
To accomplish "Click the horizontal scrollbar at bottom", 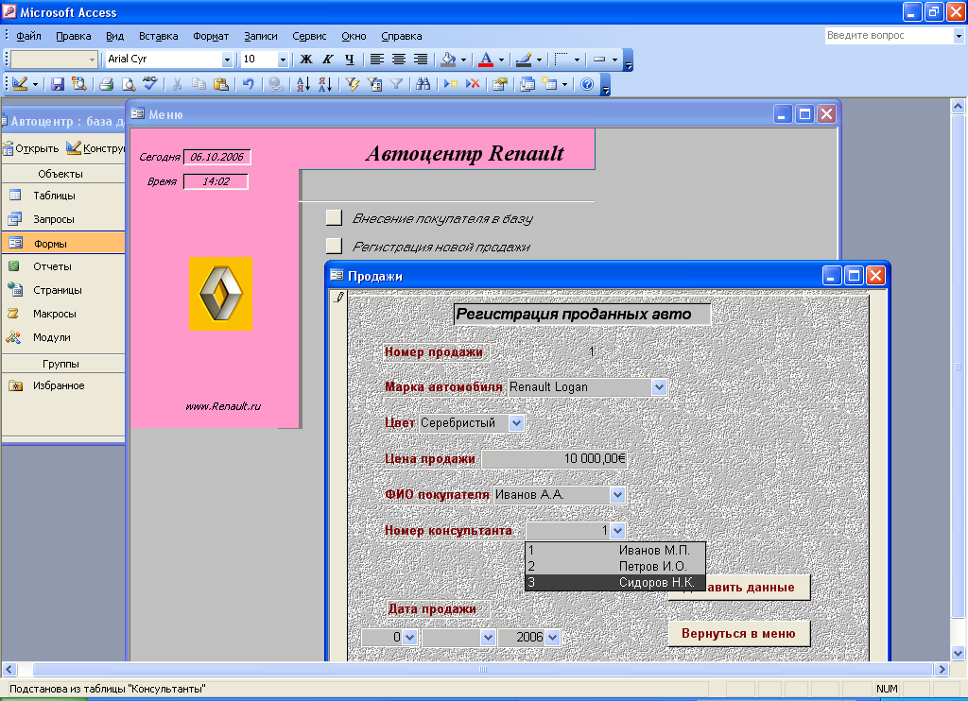I will pyautogui.click(x=482, y=669).
